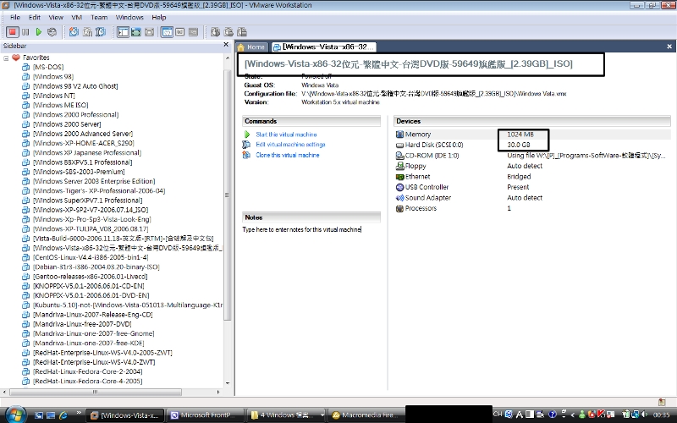Click the taskbar volume speaker icon
Screen dimensions: 677x423
(645, 415)
